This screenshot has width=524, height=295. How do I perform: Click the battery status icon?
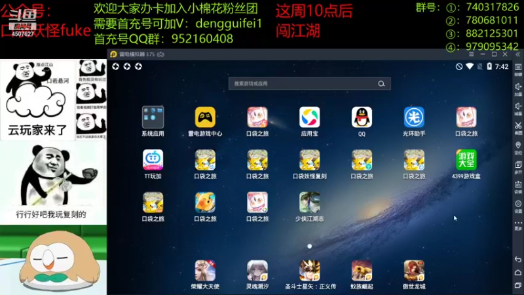(x=489, y=66)
